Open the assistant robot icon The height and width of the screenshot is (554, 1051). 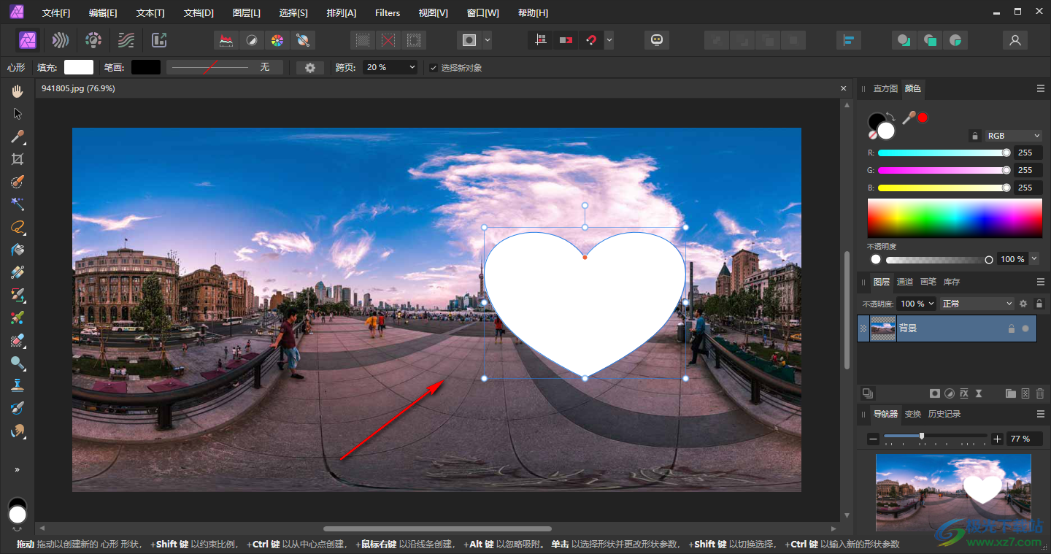[x=657, y=40]
